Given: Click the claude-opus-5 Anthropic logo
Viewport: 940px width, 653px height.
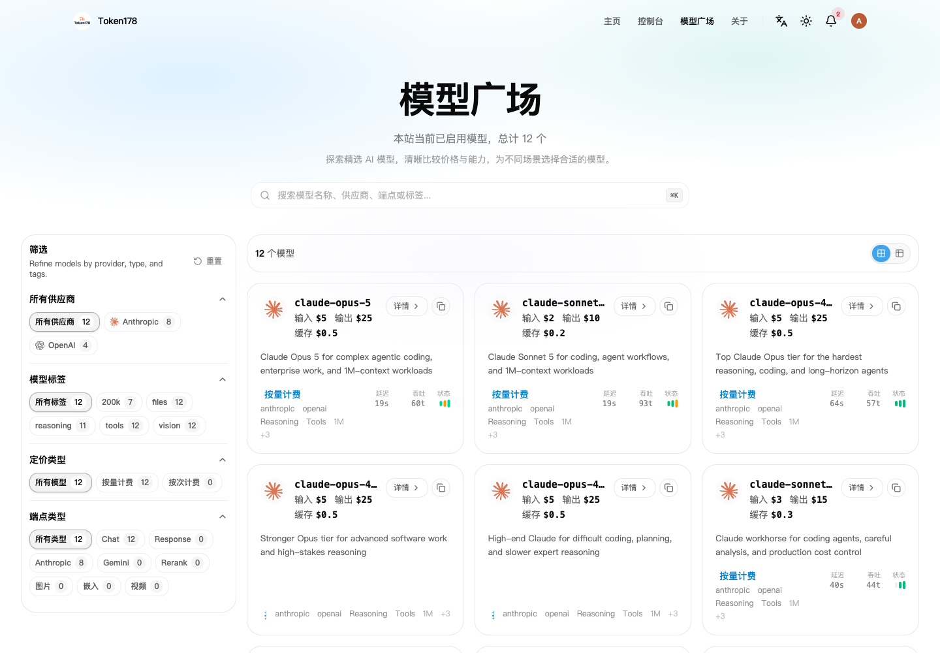Looking at the screenshot, I should (274, 310).
